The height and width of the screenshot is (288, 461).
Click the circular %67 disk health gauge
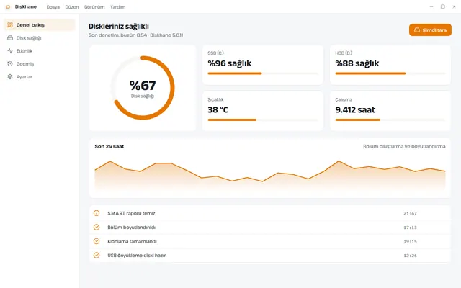[143, 88]
